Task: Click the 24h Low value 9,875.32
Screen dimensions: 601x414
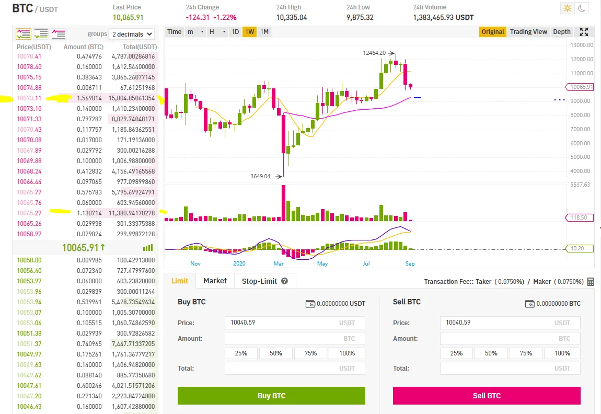Action: tap(360, 17)
